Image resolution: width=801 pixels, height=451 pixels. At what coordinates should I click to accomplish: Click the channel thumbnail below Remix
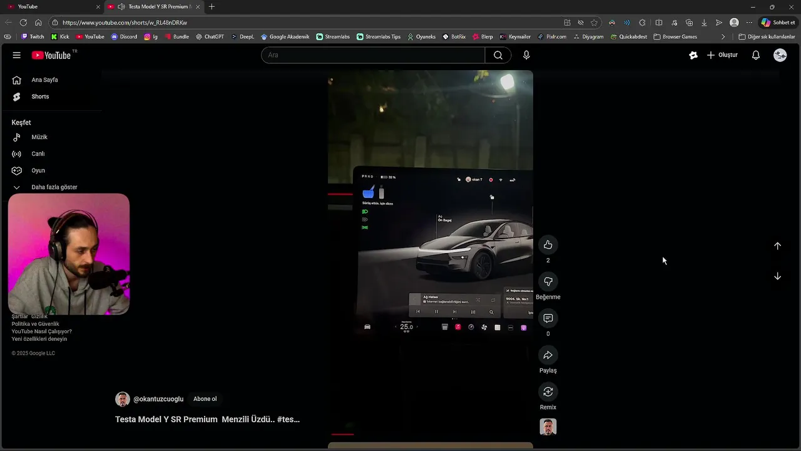[x=548, y=427]
